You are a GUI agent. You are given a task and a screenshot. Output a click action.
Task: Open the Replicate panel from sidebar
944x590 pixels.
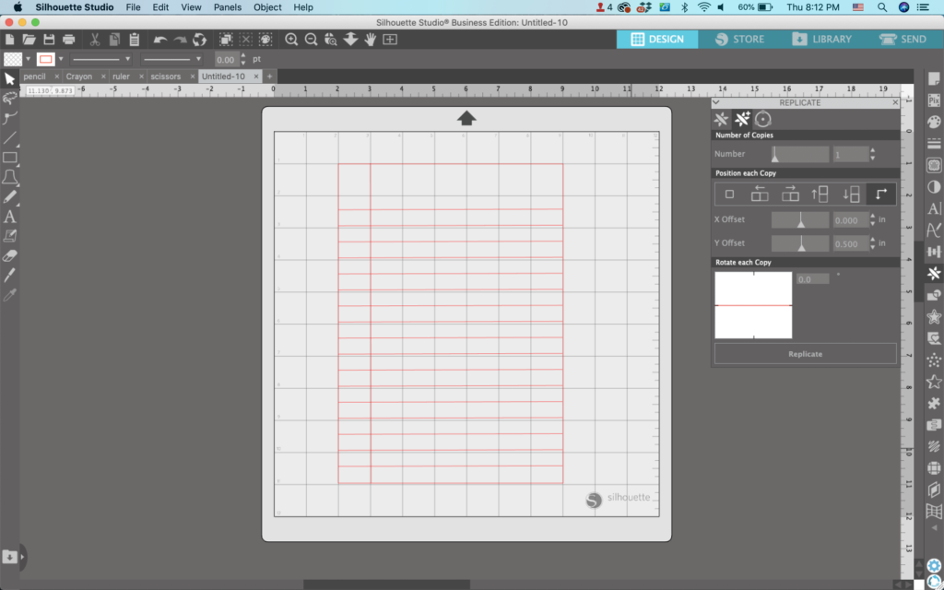click(934, 273)
